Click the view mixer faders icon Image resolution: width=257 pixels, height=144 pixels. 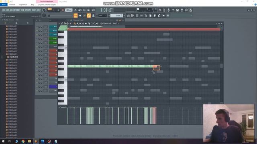(141, 16)
